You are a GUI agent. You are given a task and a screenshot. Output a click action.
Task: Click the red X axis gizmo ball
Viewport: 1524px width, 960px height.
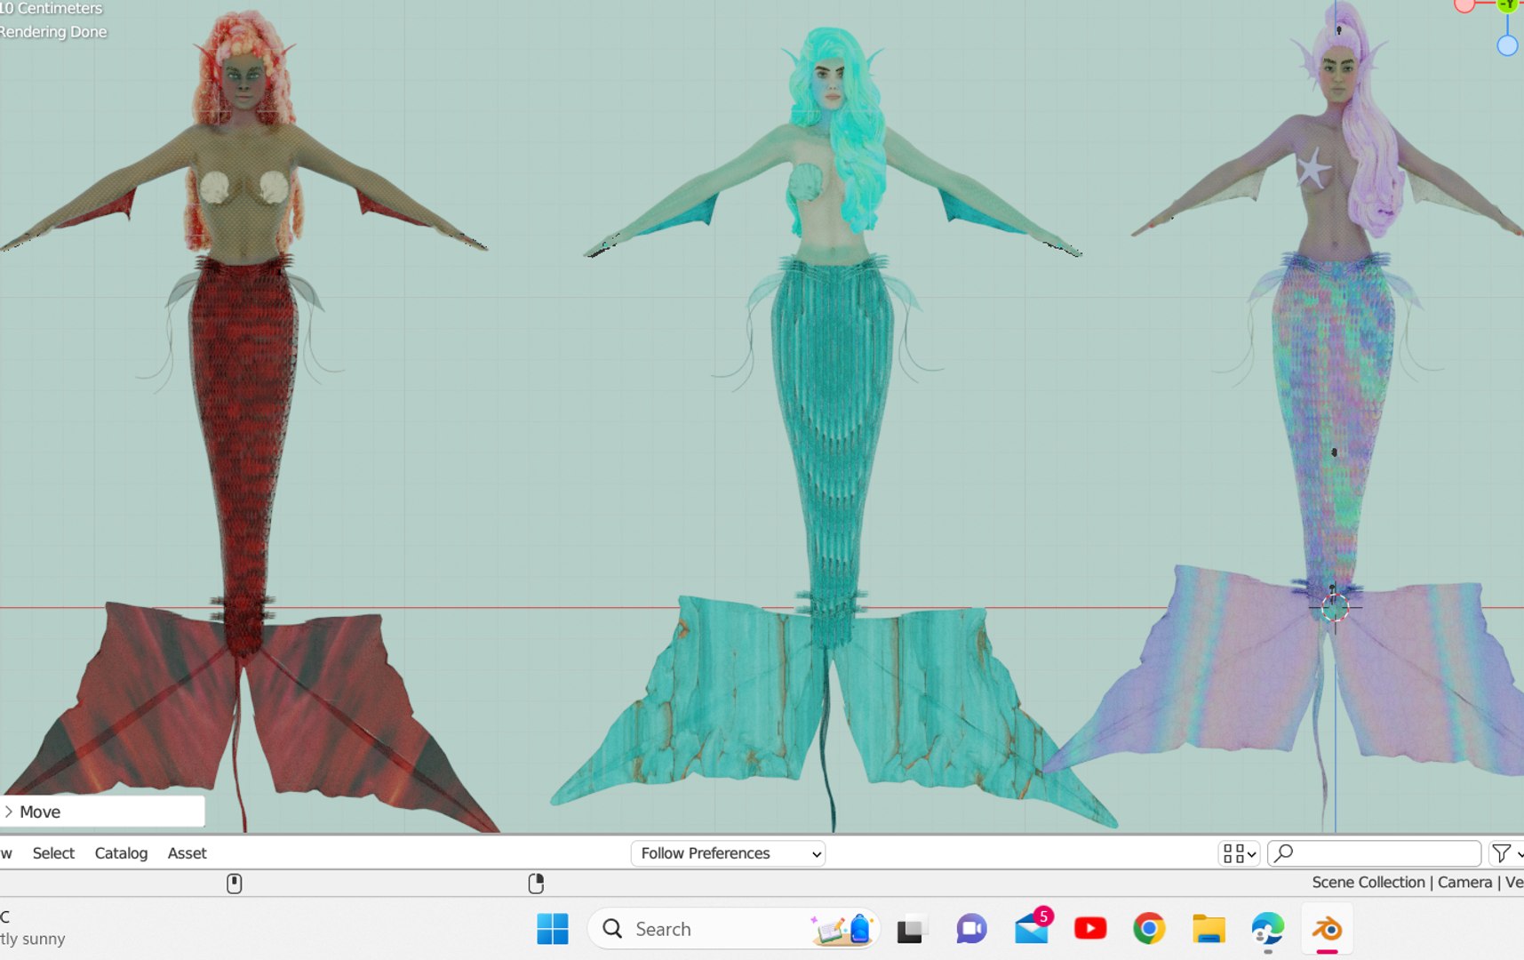click(x=1464, y=5)
